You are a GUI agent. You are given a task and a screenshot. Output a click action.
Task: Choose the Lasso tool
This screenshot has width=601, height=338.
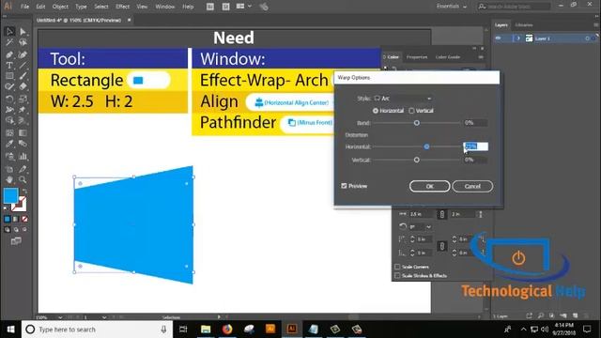[23, 42]
